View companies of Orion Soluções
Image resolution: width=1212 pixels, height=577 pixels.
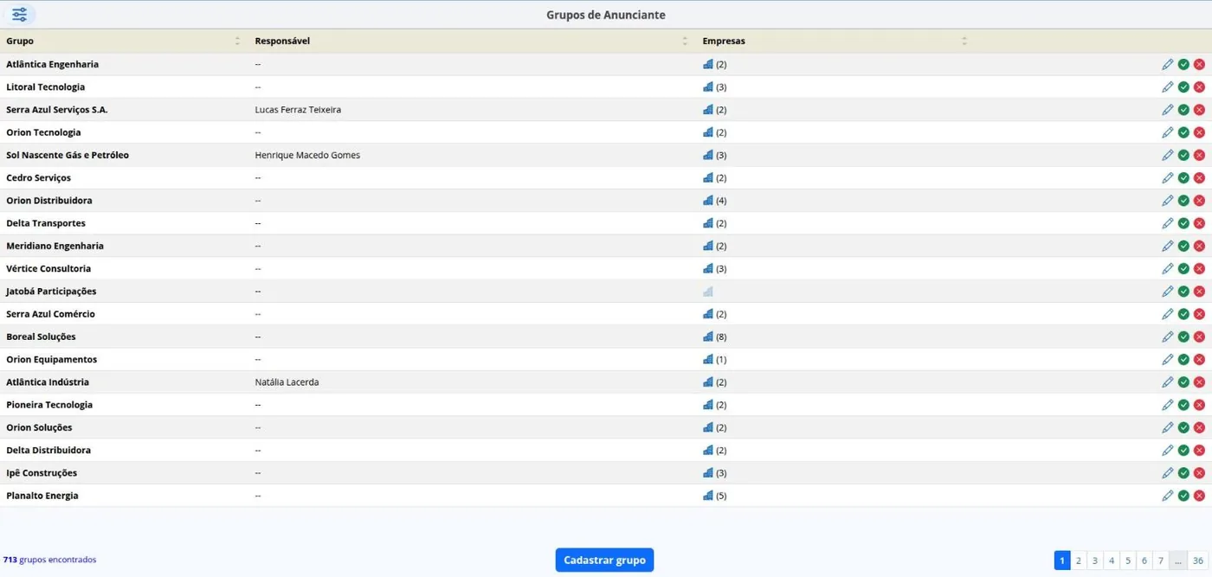pyautogui.click(x=708, y=427)
